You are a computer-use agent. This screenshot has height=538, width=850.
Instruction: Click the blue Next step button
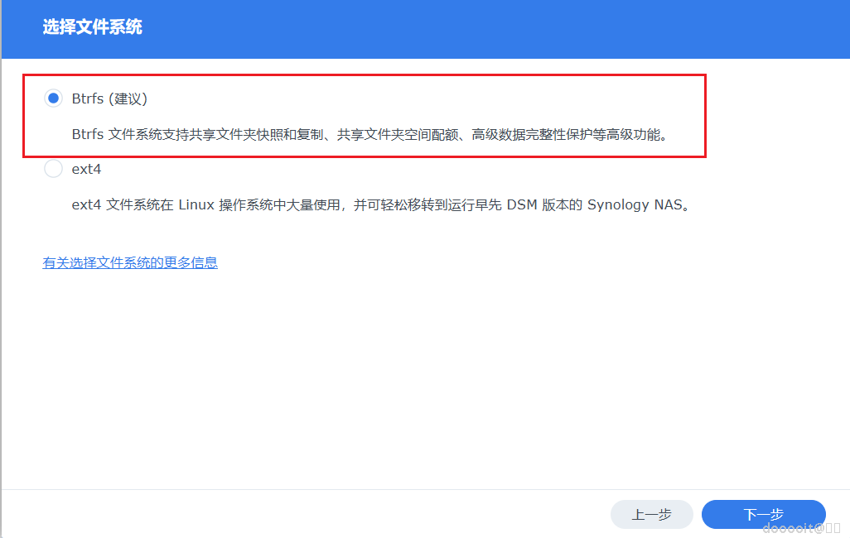tap(763, 514)
